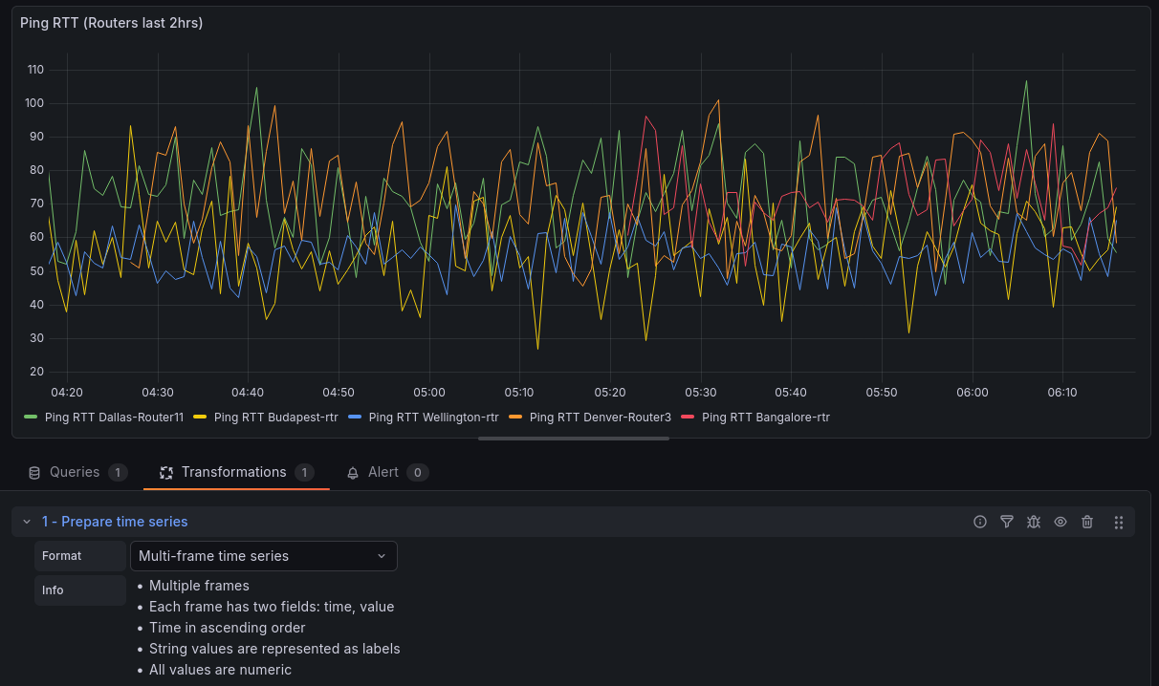Viewport: 1159px width, 686px height.
Task: Toggle Ping RTT Dallas-Router11 series in legend
Action: tap(113, 418)
